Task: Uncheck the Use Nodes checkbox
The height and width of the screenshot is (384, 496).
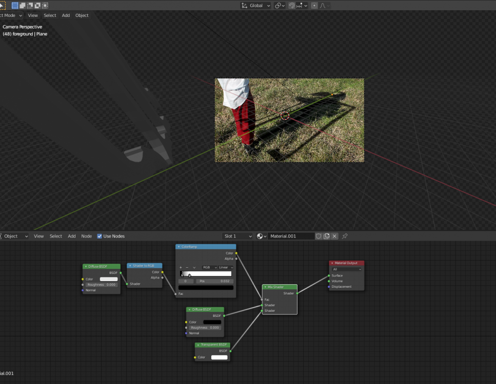Action: tap(100, 236)
